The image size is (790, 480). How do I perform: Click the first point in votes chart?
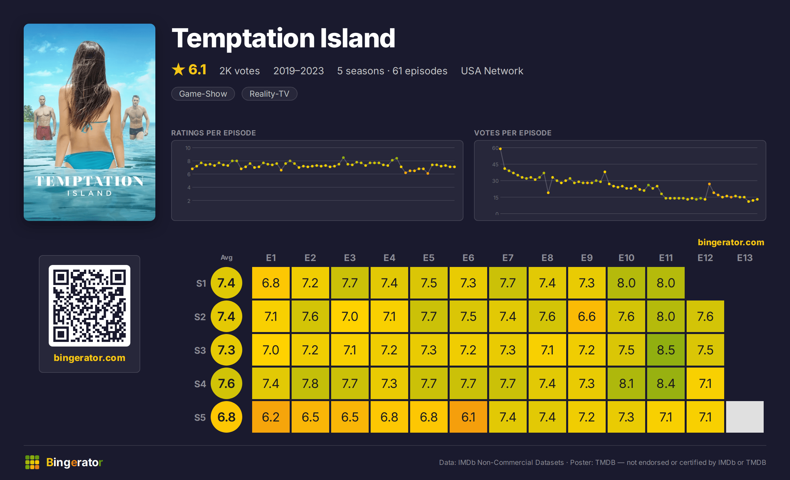[500, 149]
